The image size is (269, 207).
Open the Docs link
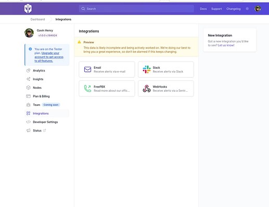(x=203, y=9)
